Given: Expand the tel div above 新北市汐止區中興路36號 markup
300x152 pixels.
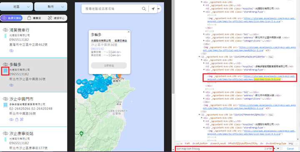Looking at the screenshot, I should tap(204, 34).
